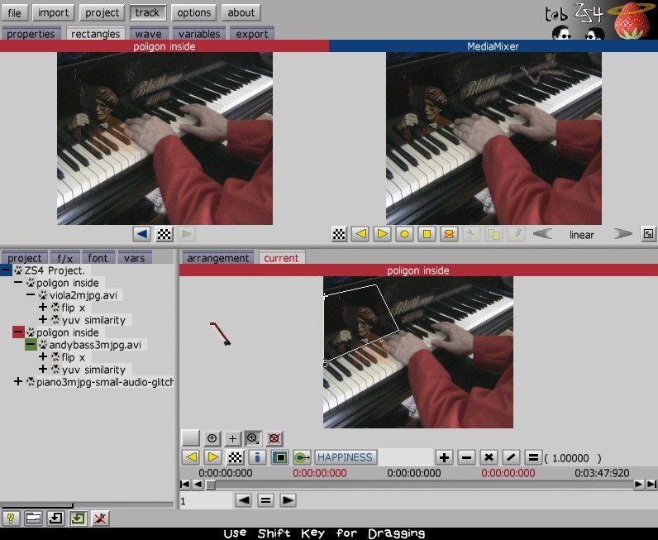The width and height of the screenshot is (658, 540).
Task: Toggle the checkerboard button under left preview
Action: tap(164, 234)
